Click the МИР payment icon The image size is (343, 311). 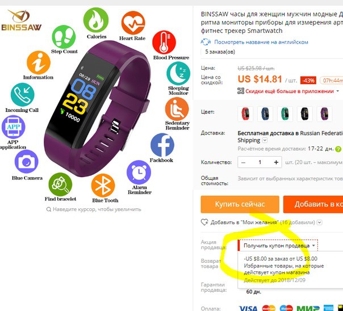click(x=308, y=308)
